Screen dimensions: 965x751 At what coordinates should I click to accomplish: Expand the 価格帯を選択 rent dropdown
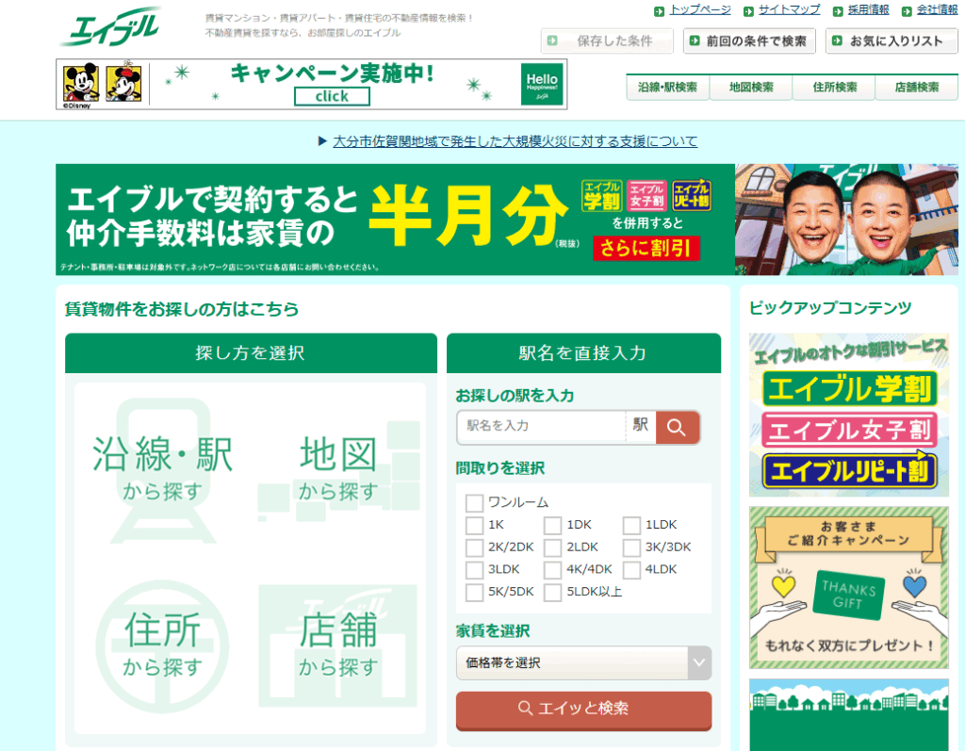(x=583, y=663)
